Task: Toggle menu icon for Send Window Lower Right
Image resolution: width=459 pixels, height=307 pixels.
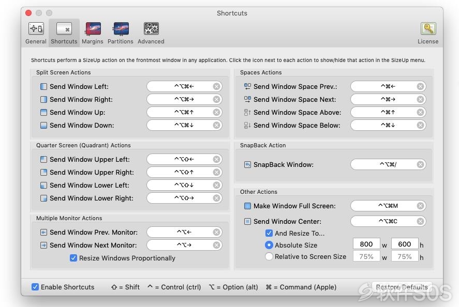Action: click(43, 198)
